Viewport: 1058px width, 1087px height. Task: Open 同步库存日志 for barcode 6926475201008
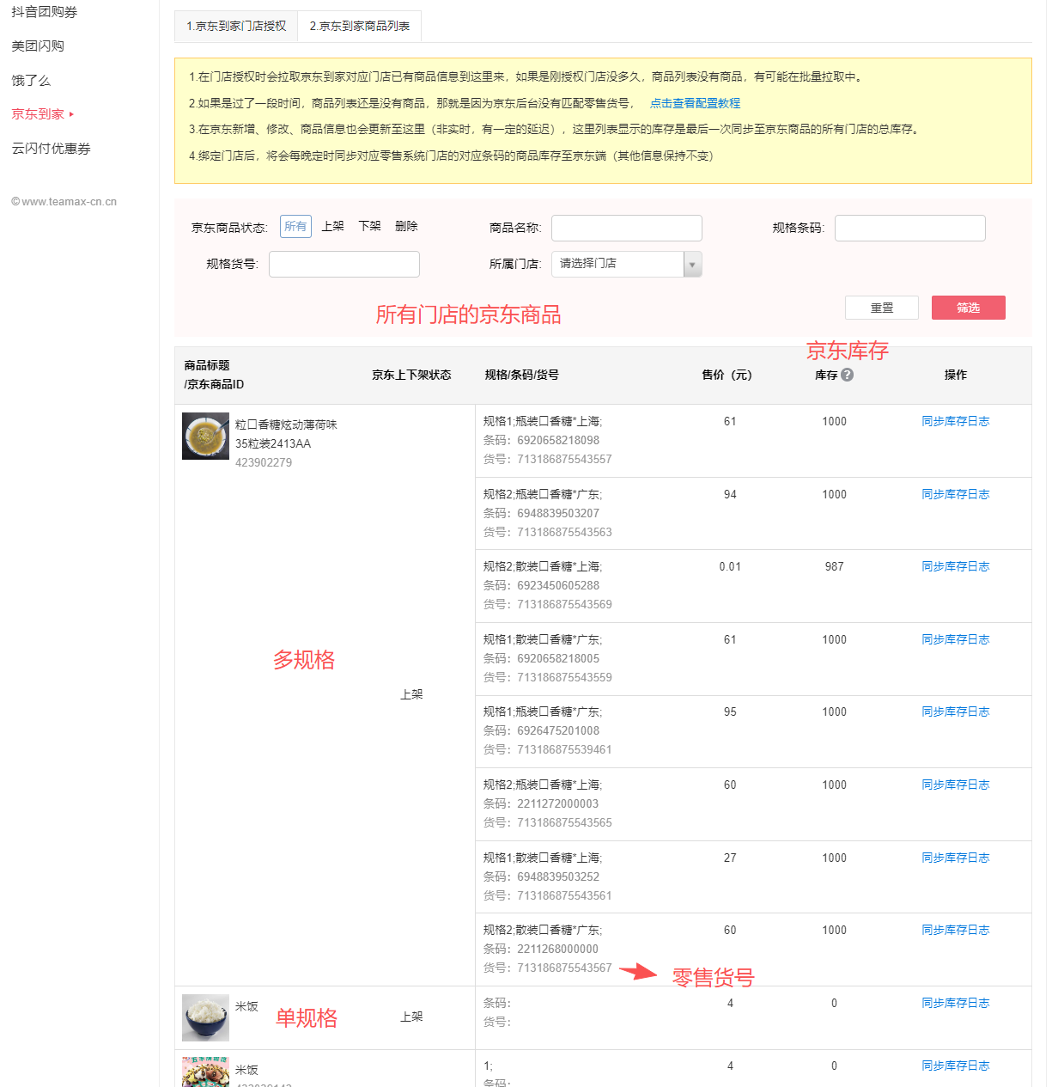(x=955, y=711)
